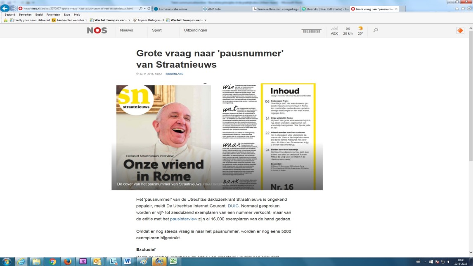Click the add-to-favorites-bar star icon
Screen dimensions: 473x266
[x=5, y=20]
